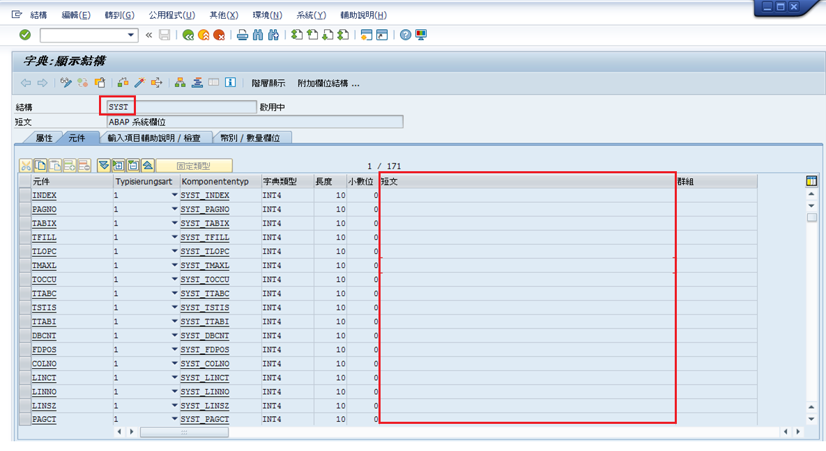Click the binoculars Find icon
The image size is (826, 451).
(x=258, y=35)
